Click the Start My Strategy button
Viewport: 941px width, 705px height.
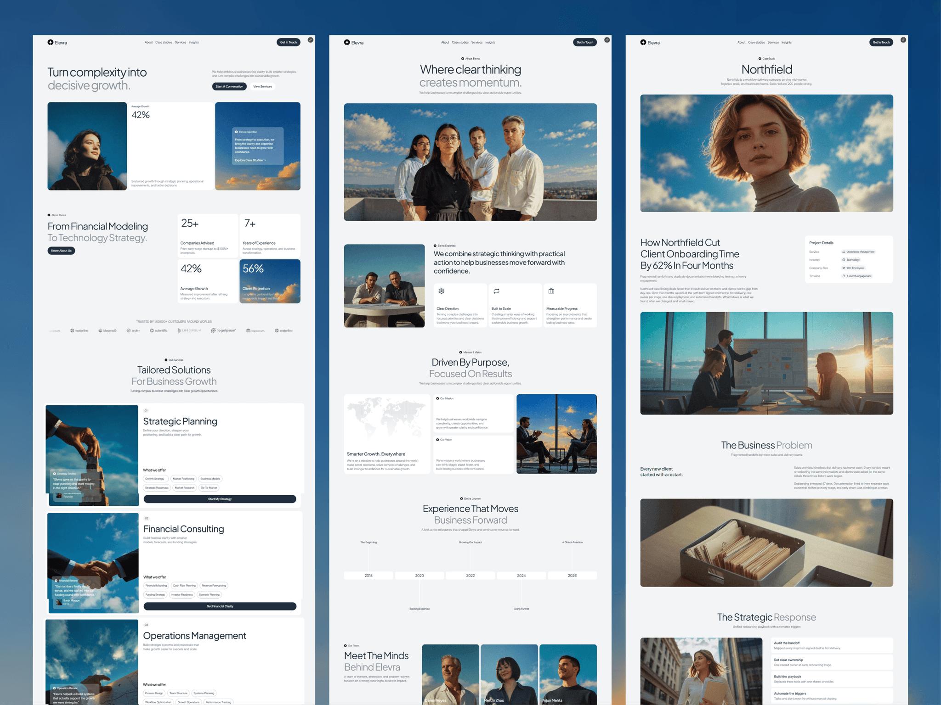pyautogui.click(x=220, y=499)
